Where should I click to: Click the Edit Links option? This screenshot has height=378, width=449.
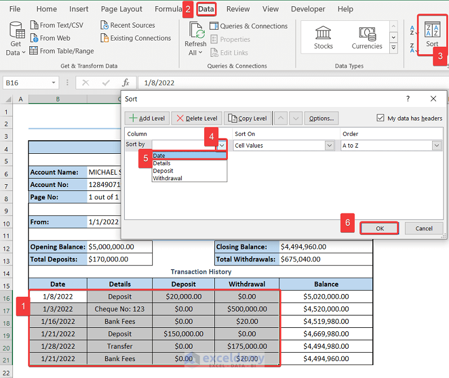[229, 52]
